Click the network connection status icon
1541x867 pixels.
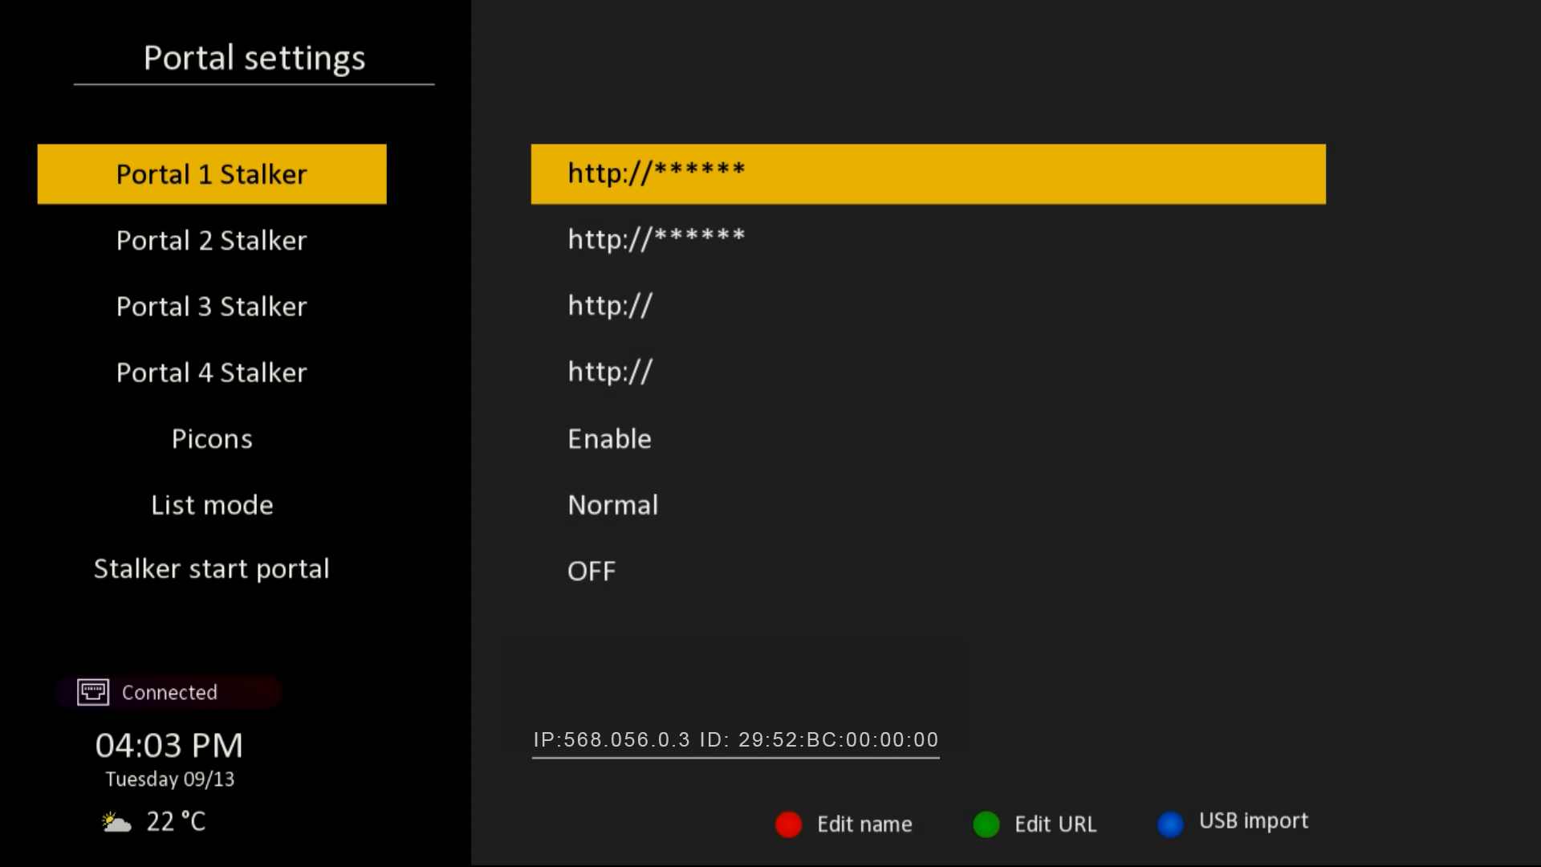coord(93,692)
